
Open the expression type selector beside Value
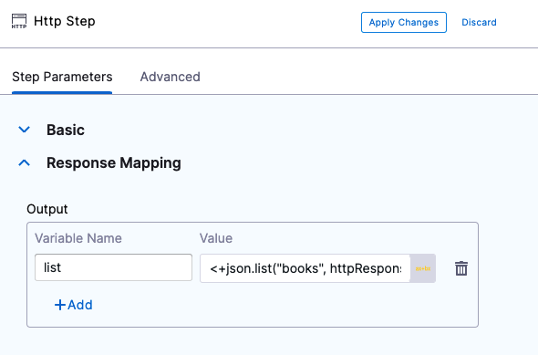tap(423, 268)
